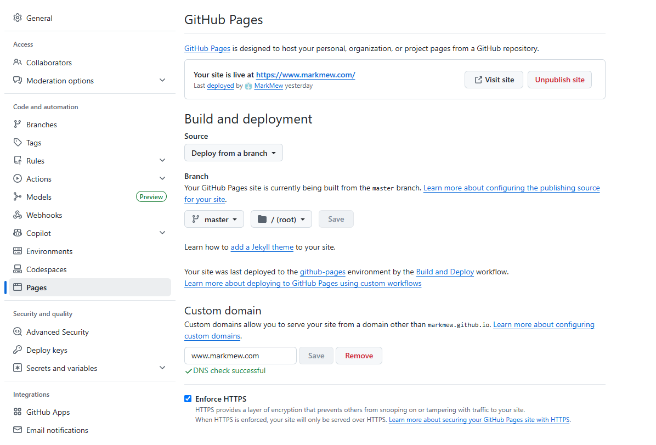Open Collaborators settings
Screen dimensions: 656x445
90,63
